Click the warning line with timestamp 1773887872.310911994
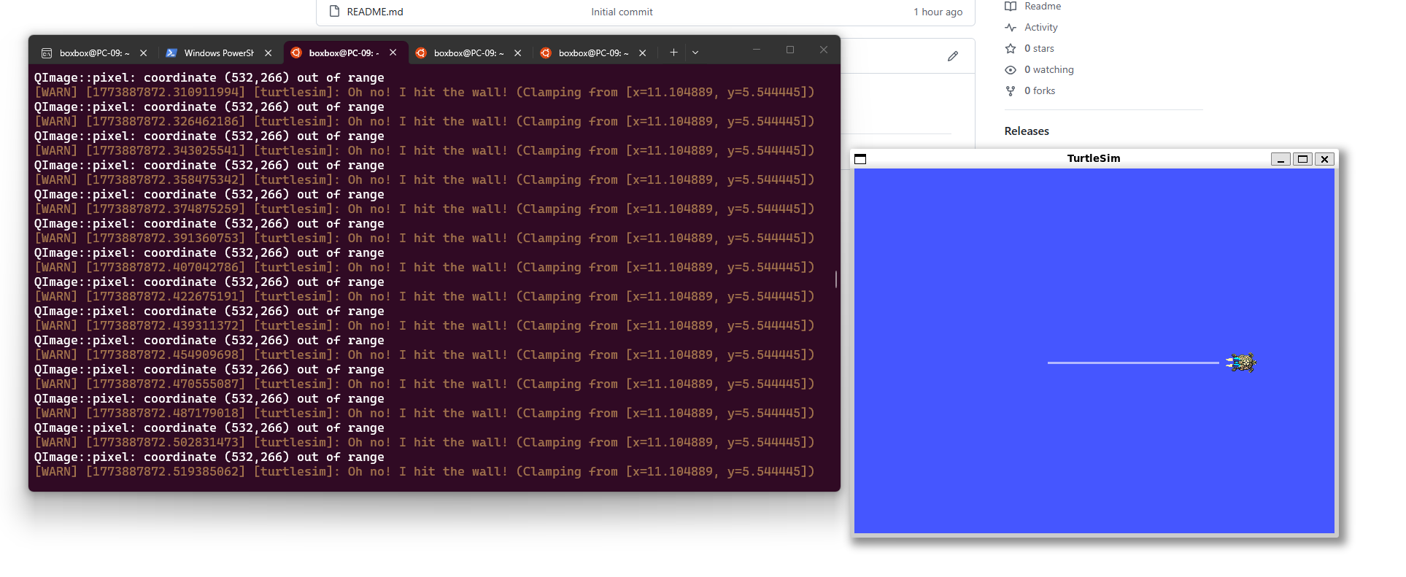The width and height of the screenshot is (1406, 577). coord(425,93)
